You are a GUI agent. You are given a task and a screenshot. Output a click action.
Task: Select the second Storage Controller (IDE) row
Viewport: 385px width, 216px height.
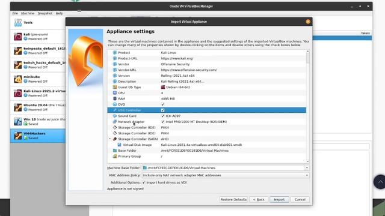(x=207, y=133)
